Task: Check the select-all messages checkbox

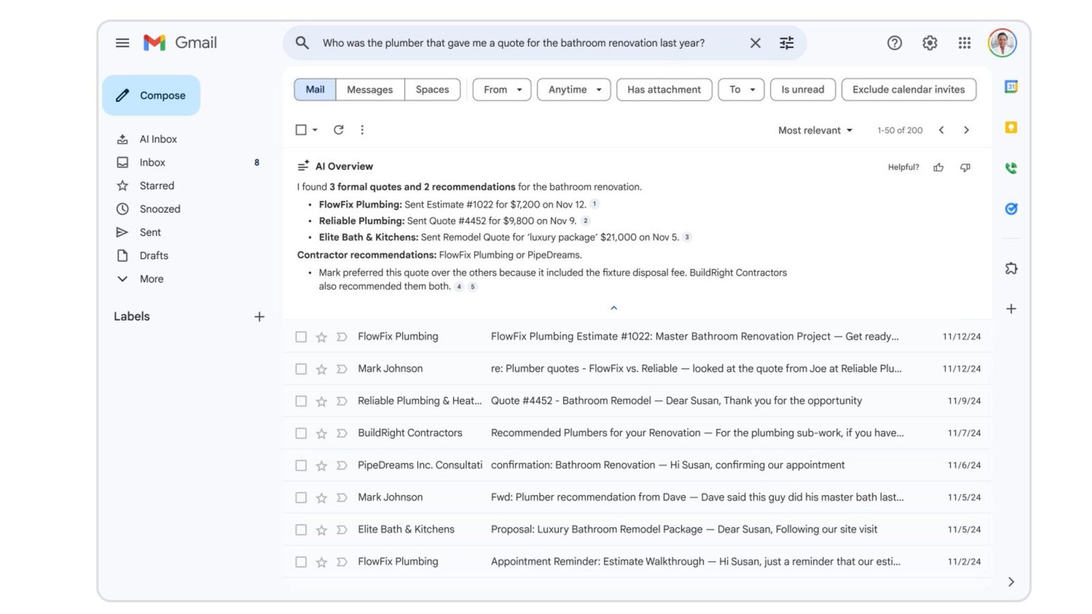Action: (x=300, y=130)
